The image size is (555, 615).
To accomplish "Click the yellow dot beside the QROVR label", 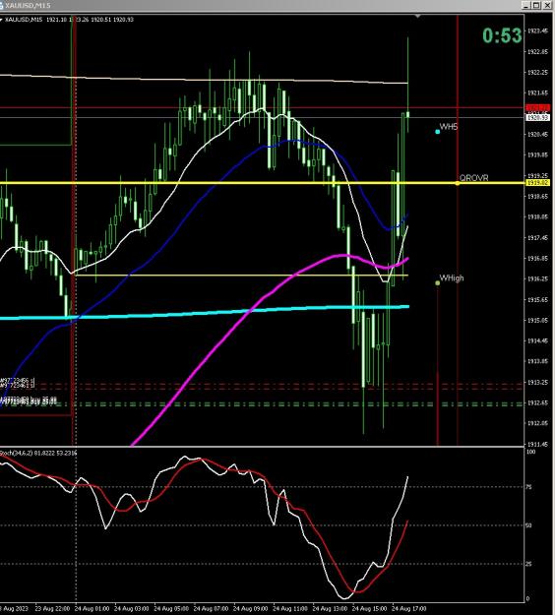I will tap(458, 183).
